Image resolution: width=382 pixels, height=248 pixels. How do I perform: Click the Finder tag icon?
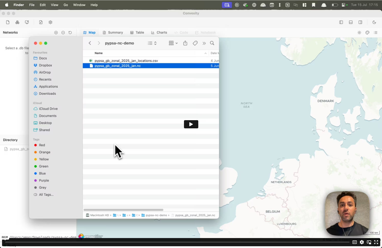[195, 43]
